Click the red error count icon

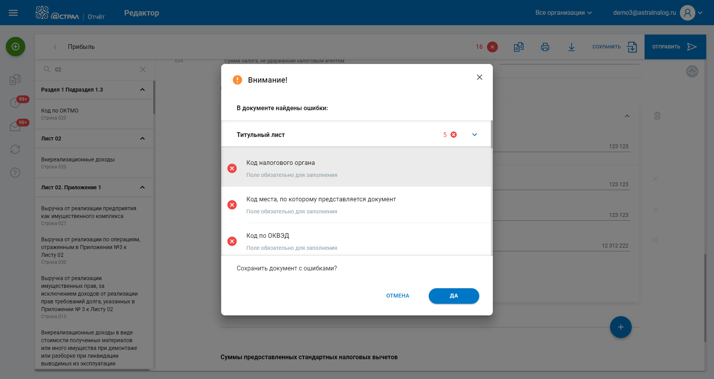(492, 47)
